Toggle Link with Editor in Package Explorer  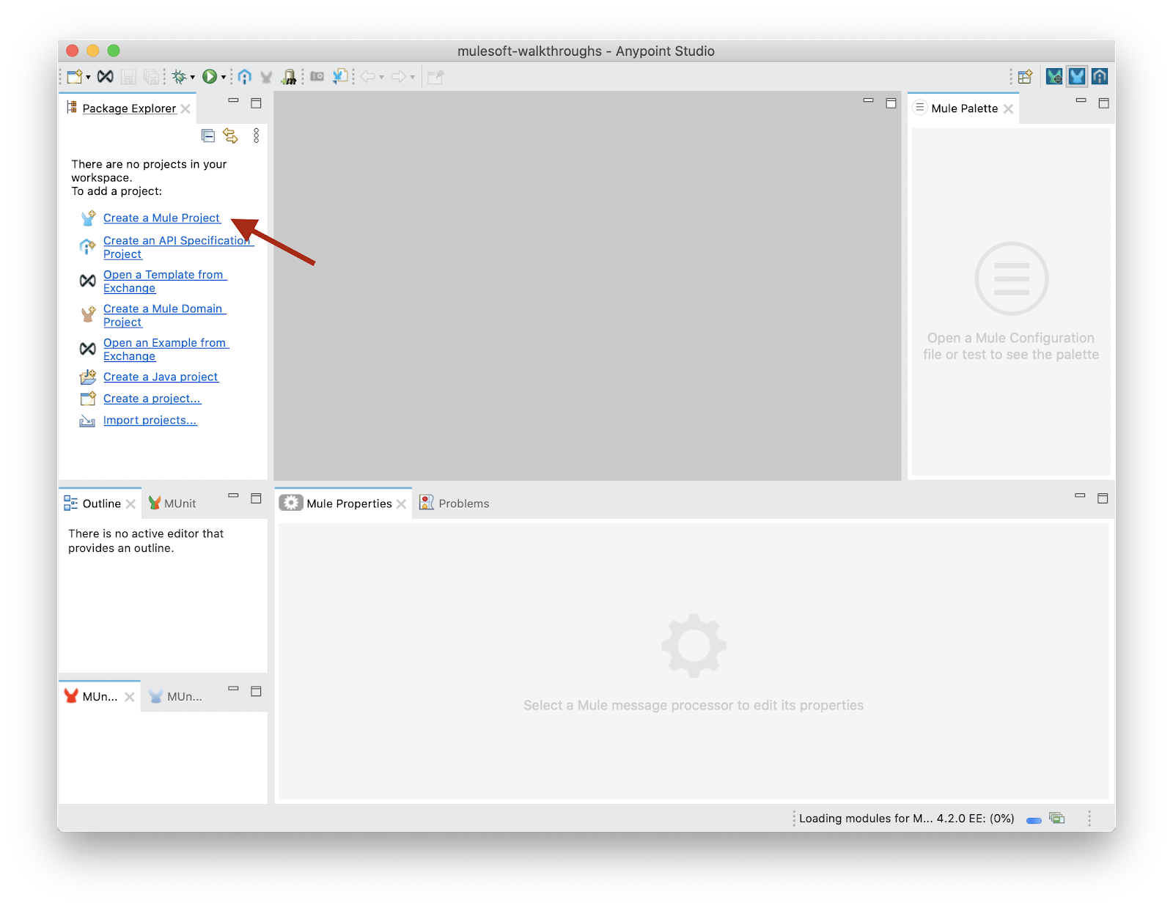[231, 136]
